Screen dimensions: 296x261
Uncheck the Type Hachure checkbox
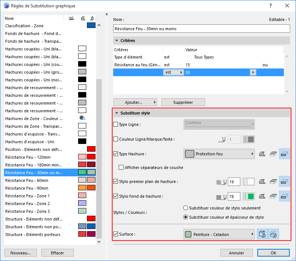pyautogui.click(x=115, y=154)
